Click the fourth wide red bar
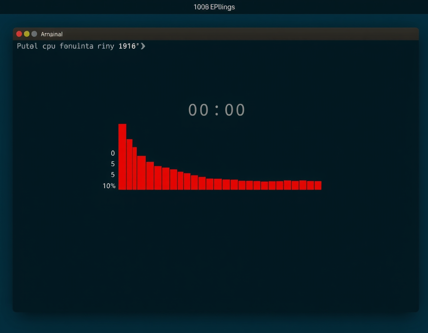Image resolution: width=428 pixels, height=333 pixels. pos(142,173)
